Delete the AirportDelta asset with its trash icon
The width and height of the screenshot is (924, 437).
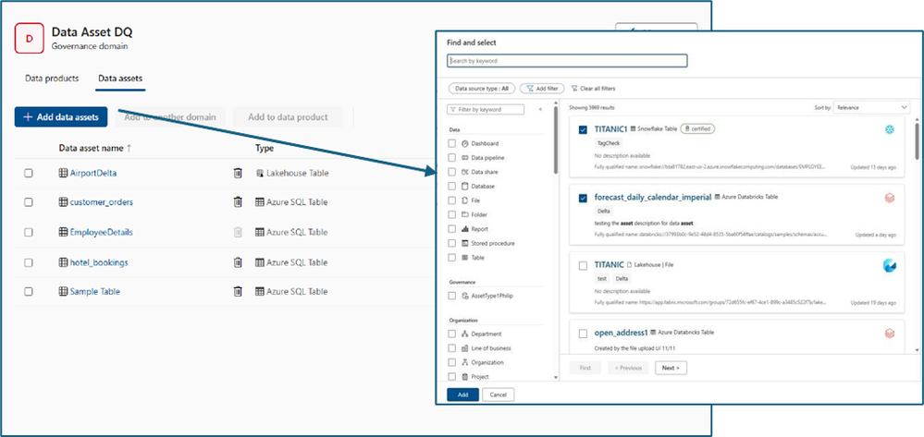click(x=238, y=173)
